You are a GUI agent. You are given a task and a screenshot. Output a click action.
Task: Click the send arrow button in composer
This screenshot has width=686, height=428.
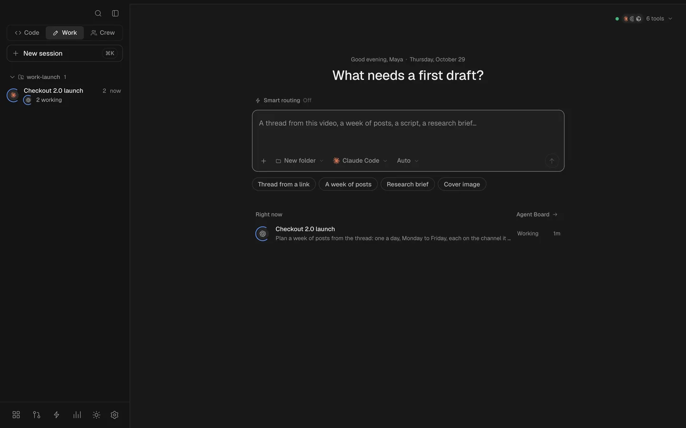(552, 161)
